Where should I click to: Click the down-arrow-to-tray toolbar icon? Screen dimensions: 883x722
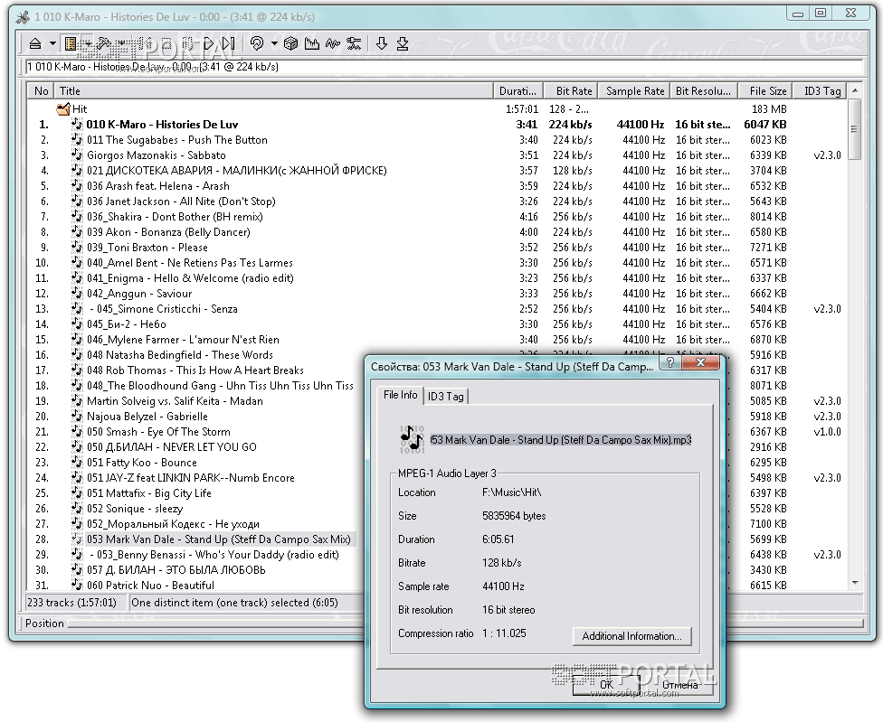[403, 43]
